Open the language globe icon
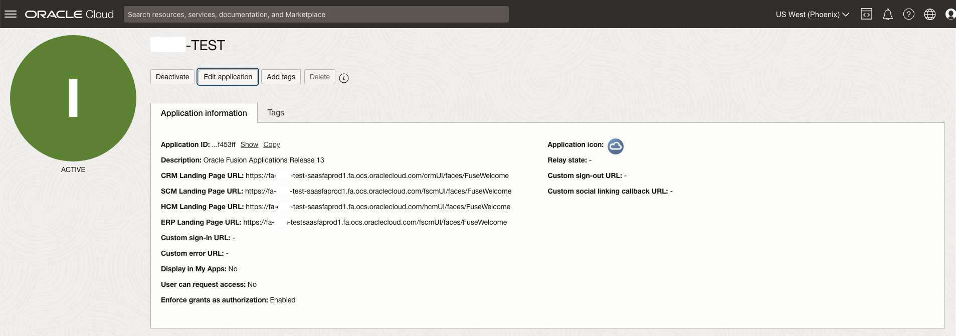The image size is (956, 336). coord(930,14)
